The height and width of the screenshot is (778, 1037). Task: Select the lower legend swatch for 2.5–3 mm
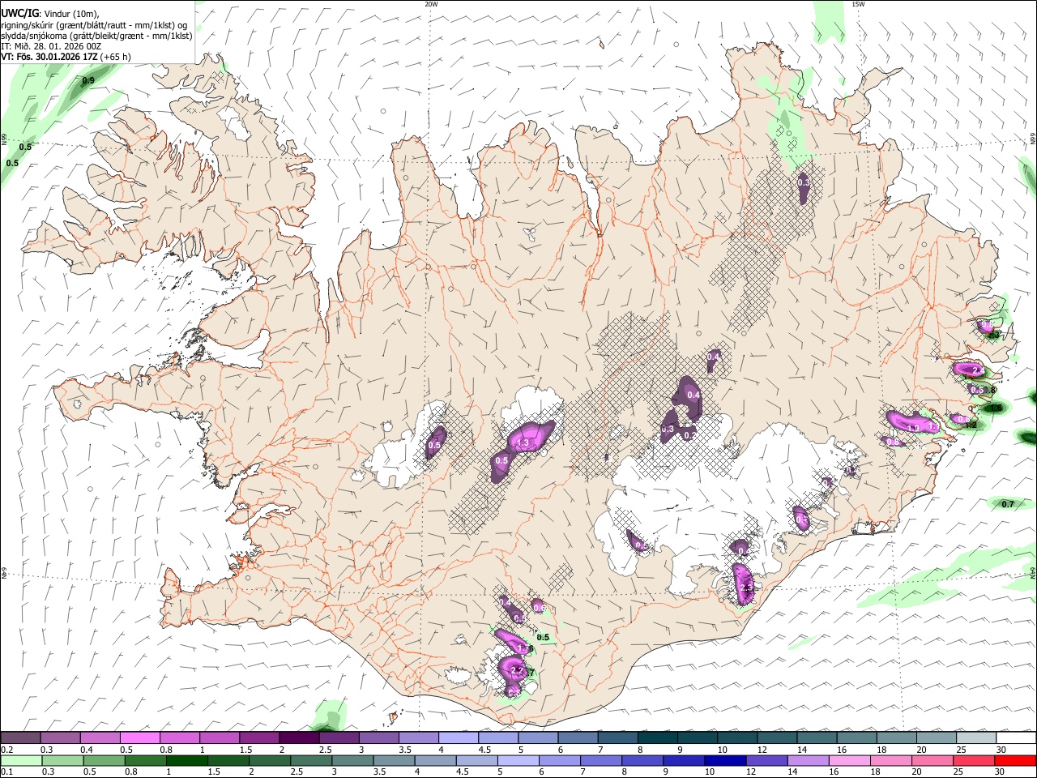click(x=310, y=760)
